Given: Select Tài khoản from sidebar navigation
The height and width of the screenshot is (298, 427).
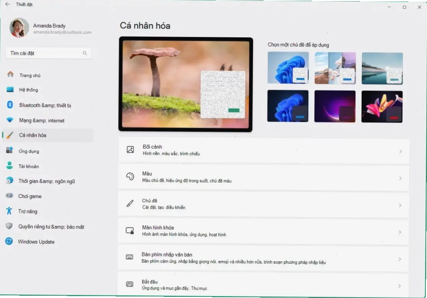Looking at the screenshot, I should [29, 166].
